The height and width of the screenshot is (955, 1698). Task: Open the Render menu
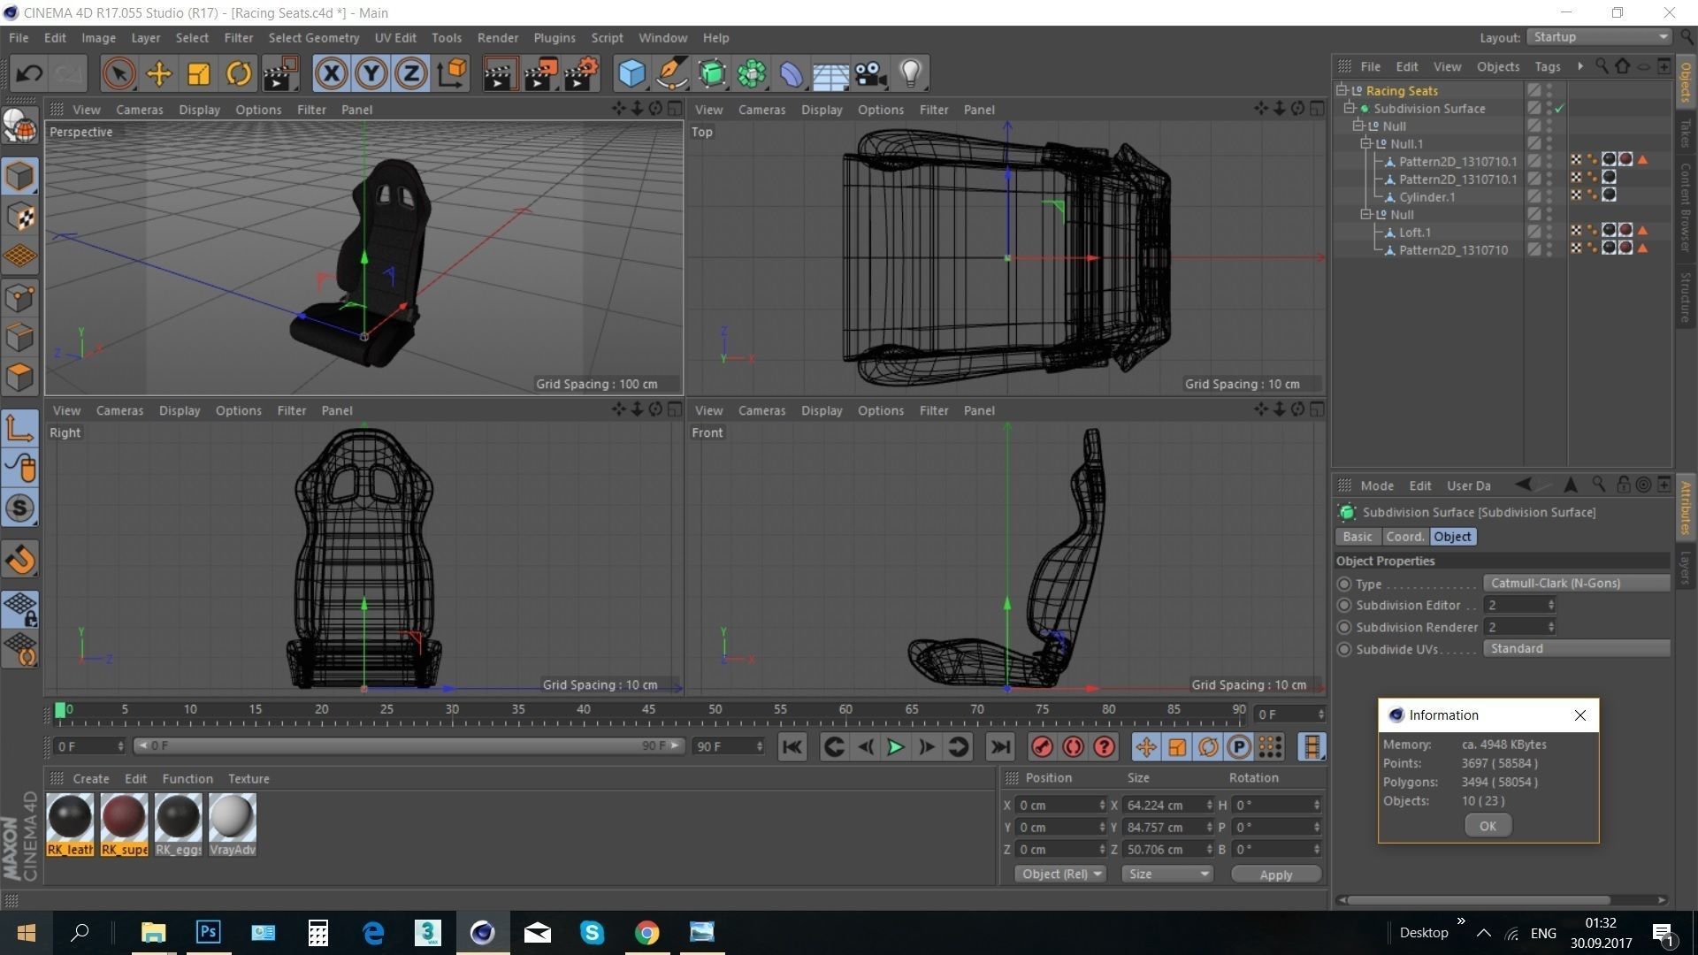tap(498, 38)
